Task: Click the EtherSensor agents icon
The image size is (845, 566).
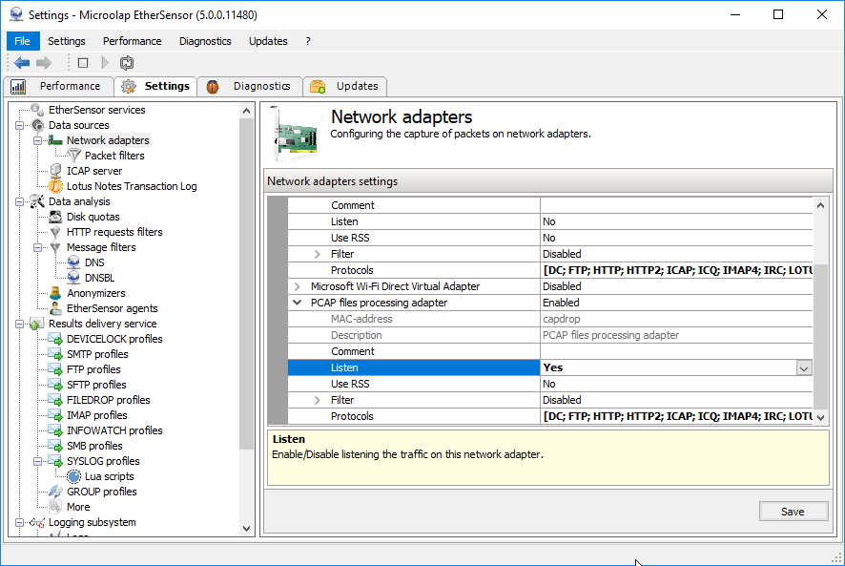Action: [55, 308]
